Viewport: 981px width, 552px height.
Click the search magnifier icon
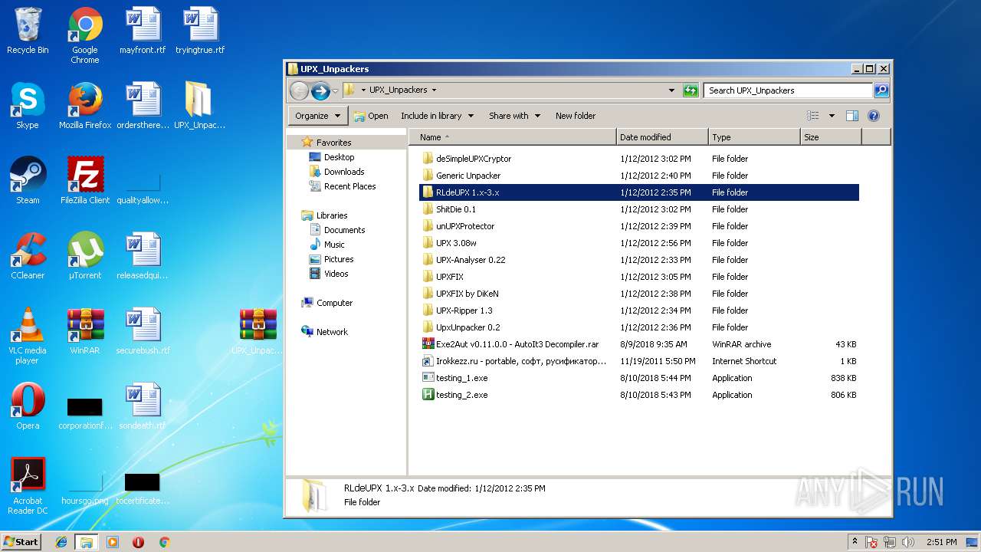coord(881,90)
